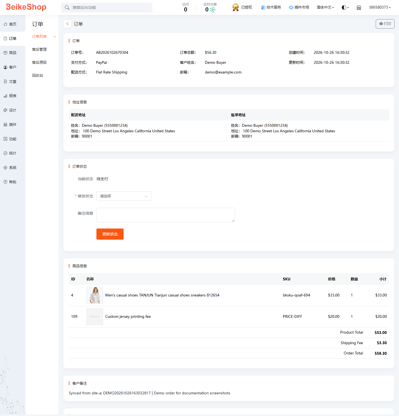399x416 pixels.
Task: Click the Custom jersey printing fee thumbnail
Action: tap(95, 317)
